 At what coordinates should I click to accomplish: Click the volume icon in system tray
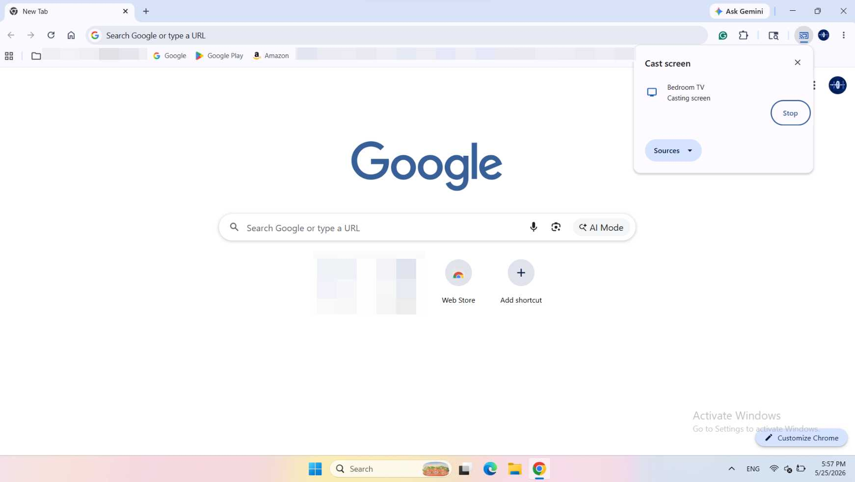[x=788, y=469]
